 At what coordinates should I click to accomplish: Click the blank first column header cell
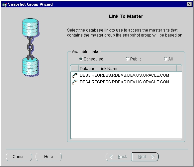[x=75, y=68]
